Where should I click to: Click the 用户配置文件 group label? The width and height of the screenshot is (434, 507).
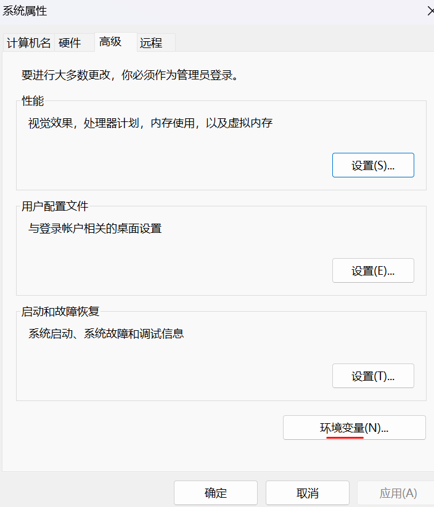click(55, 206)
